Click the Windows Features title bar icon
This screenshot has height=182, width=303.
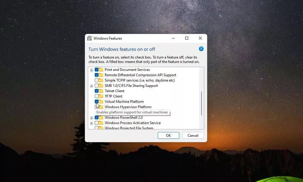[89, 38]
